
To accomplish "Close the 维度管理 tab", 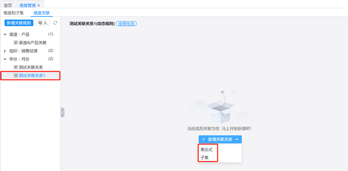I will point(39,5).
